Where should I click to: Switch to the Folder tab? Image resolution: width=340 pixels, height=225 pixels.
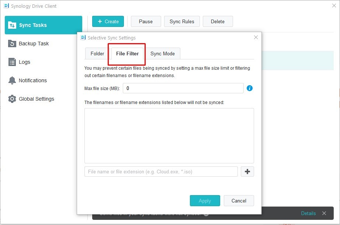pos(97,53)
